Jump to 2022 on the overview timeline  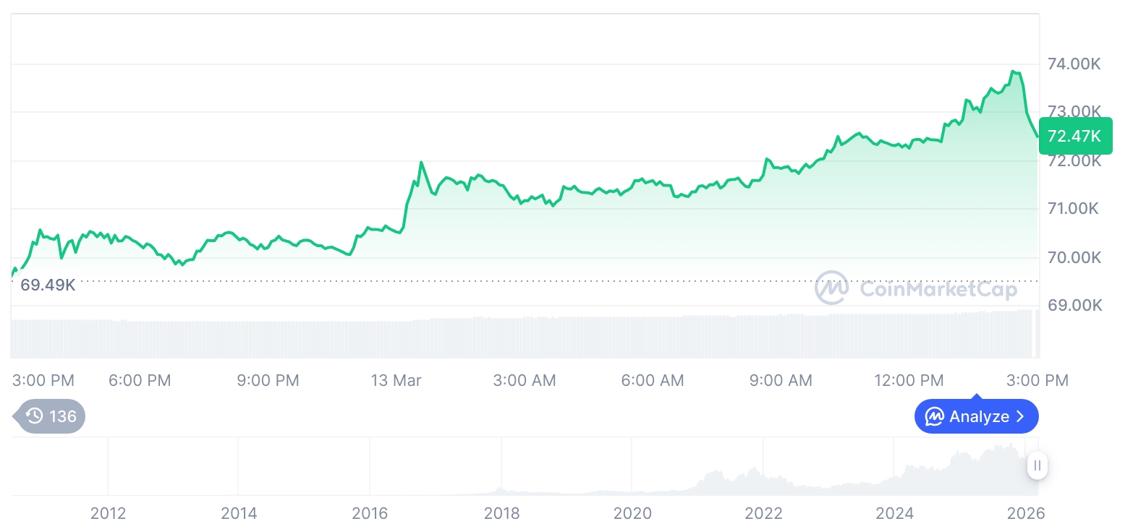coord(763,513)
